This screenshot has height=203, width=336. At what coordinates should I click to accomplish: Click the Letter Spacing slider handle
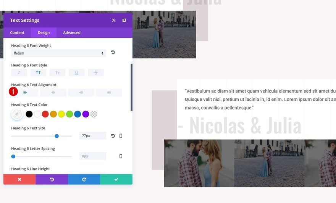(13, 156)
